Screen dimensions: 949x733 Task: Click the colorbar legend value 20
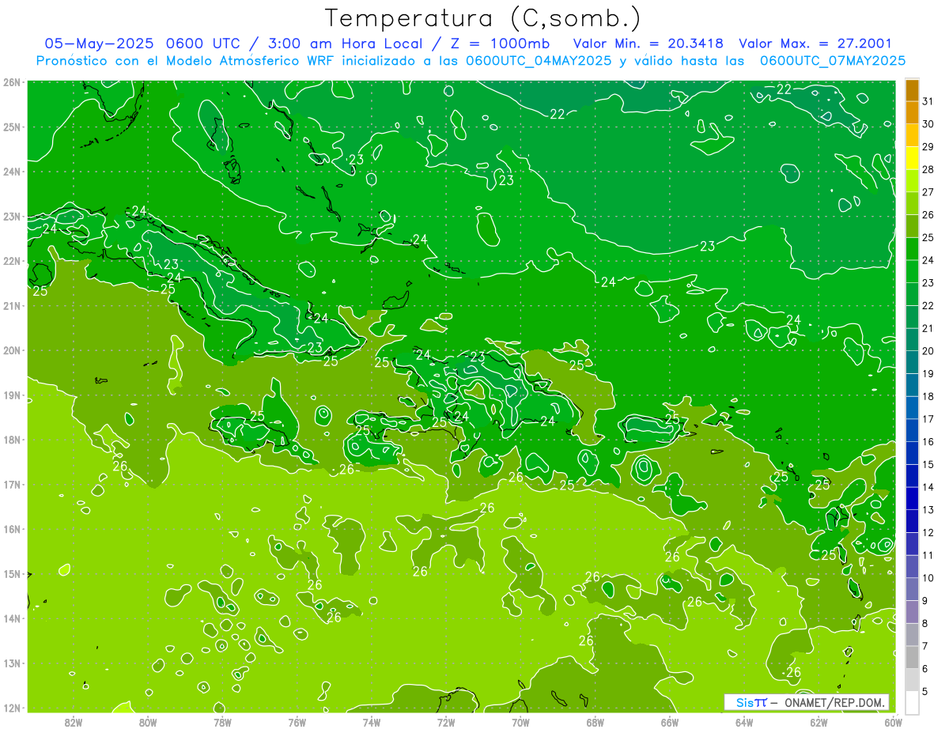point(928,351)
